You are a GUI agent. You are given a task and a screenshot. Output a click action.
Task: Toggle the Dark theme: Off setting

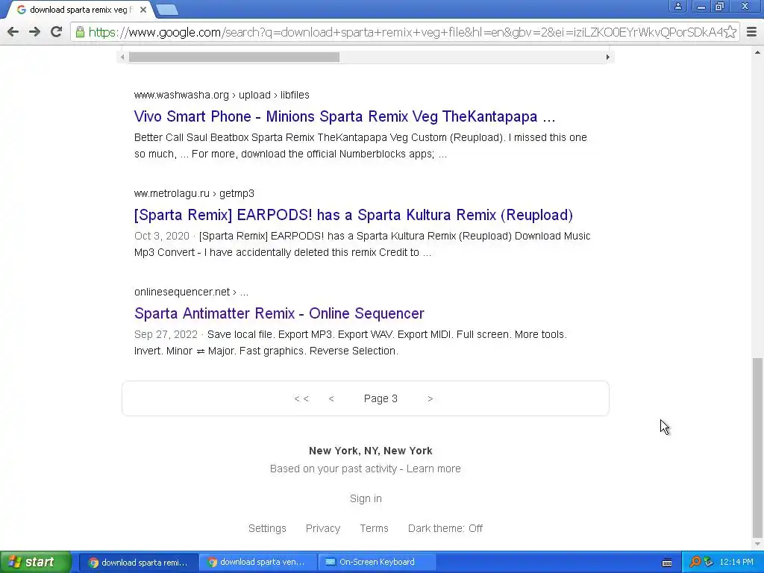click(445, 528)
